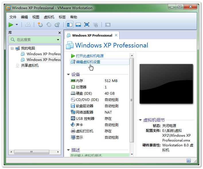203x169 pixels.
Task: Click the virtual machine screen thumbnail
Action: [166, 84]
